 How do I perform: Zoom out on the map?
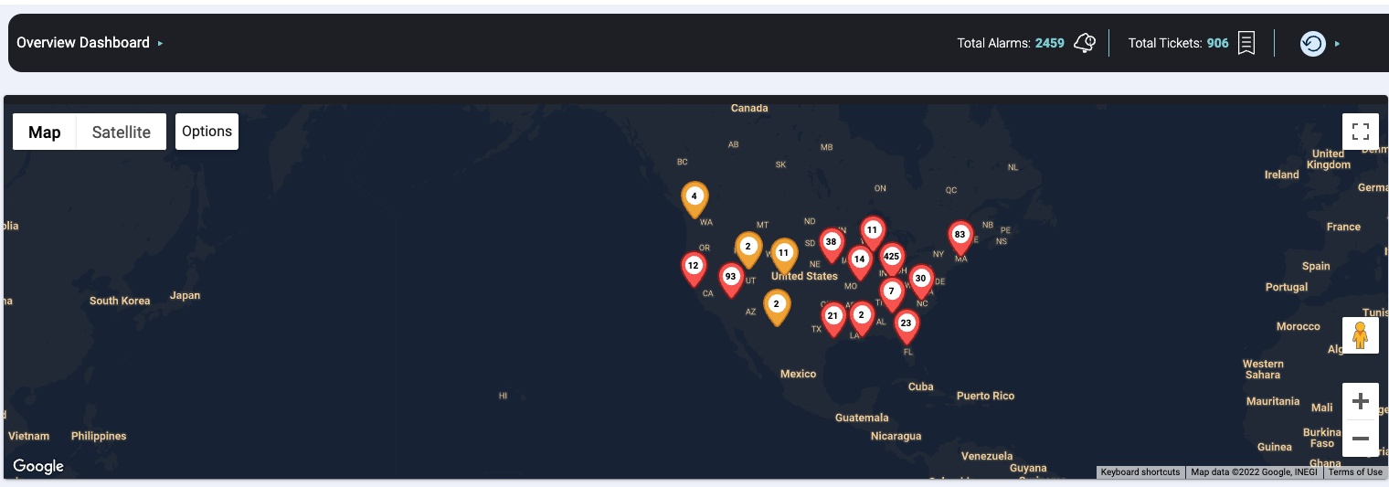pyautogui.click(x=1360, y=439)
